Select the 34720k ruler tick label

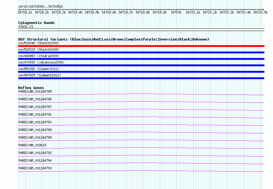(176, 12)
